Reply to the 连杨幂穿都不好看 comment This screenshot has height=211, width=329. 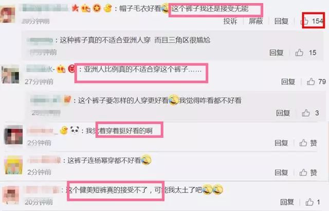[x=281, y=172]
